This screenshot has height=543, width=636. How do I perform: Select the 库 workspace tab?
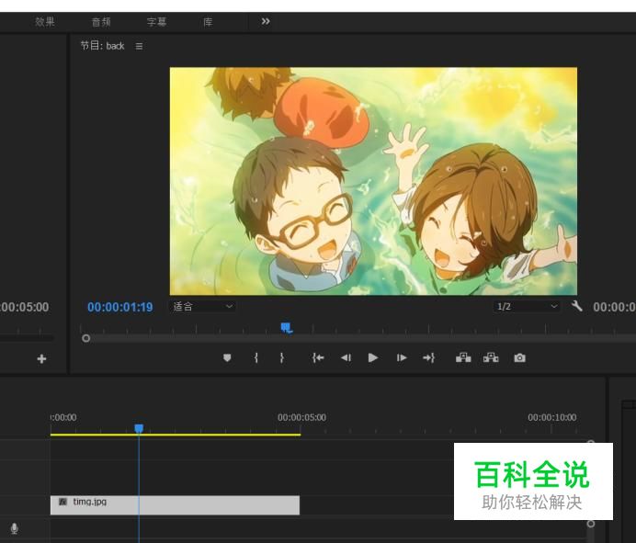[208, 22]
